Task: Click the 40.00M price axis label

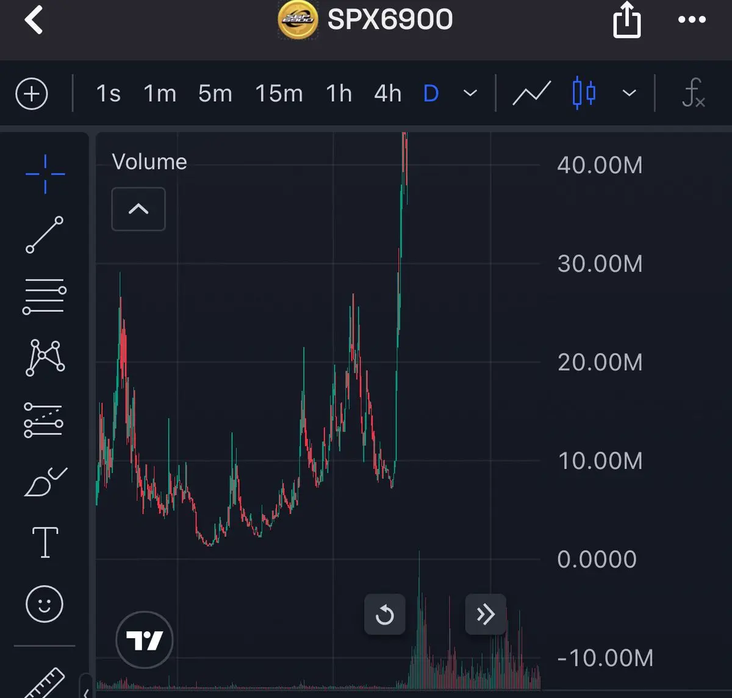Action: tap(600, 165)
